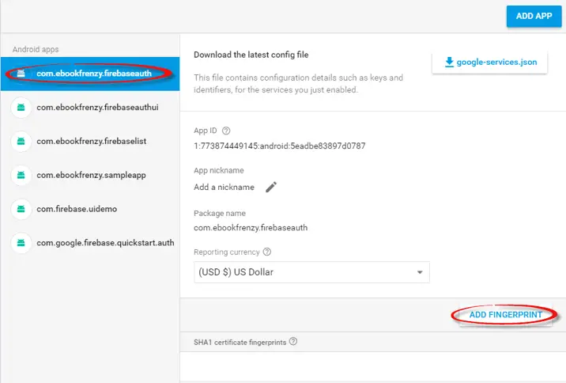Click the pencil icon to edit nickname
The height and width of the screenshot is (383, 566).
271,188
